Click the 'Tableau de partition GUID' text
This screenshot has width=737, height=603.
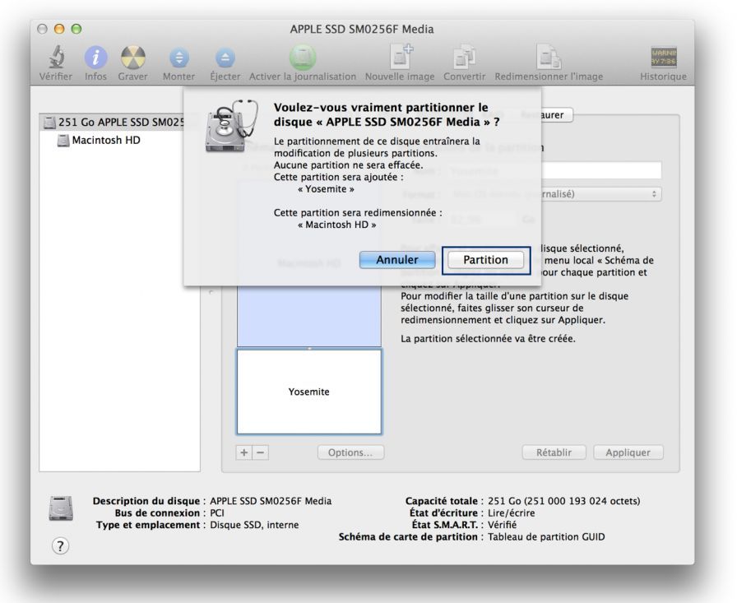[x=546, y=536]
